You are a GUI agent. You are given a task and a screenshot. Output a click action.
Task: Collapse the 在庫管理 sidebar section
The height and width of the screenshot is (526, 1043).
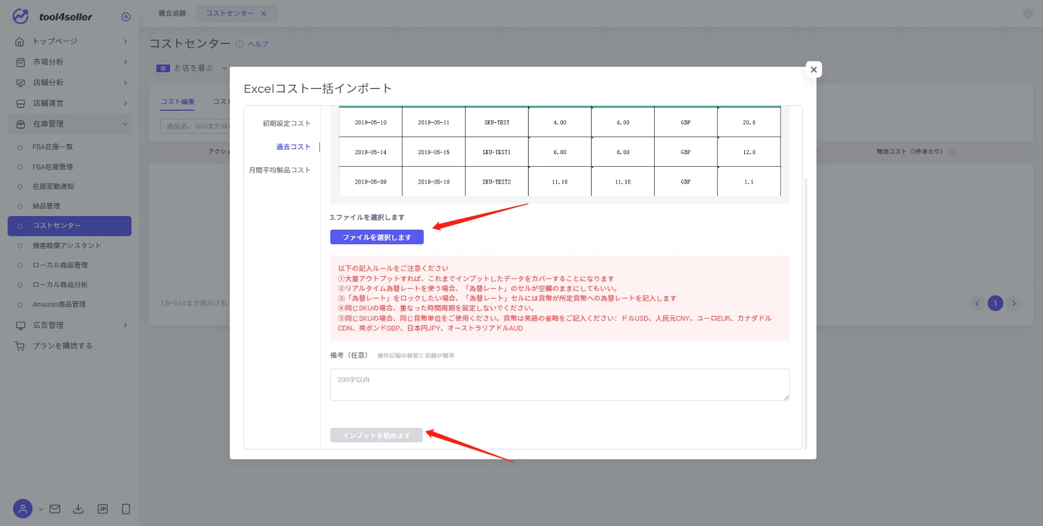point(70,124)
